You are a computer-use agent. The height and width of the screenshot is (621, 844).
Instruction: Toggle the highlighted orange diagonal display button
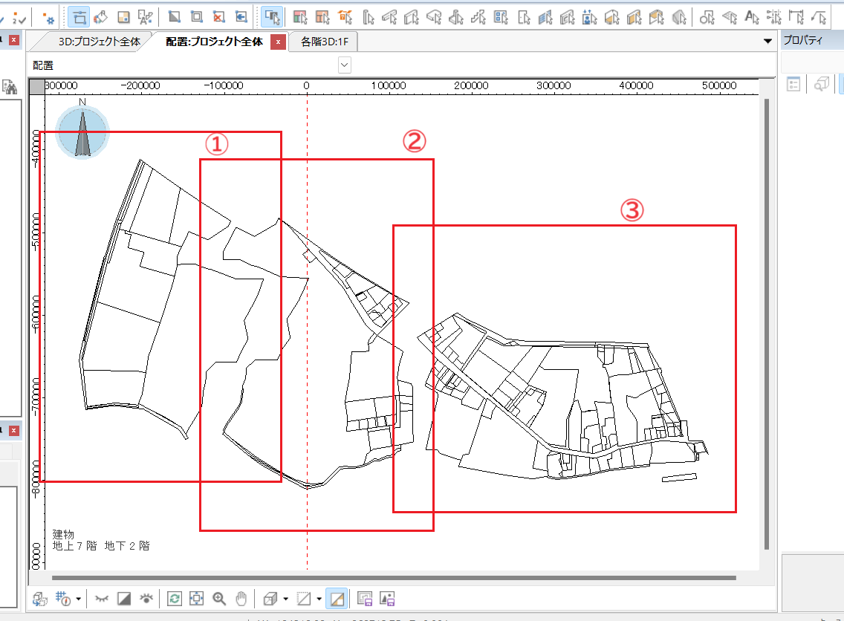[x=337, y=598]
